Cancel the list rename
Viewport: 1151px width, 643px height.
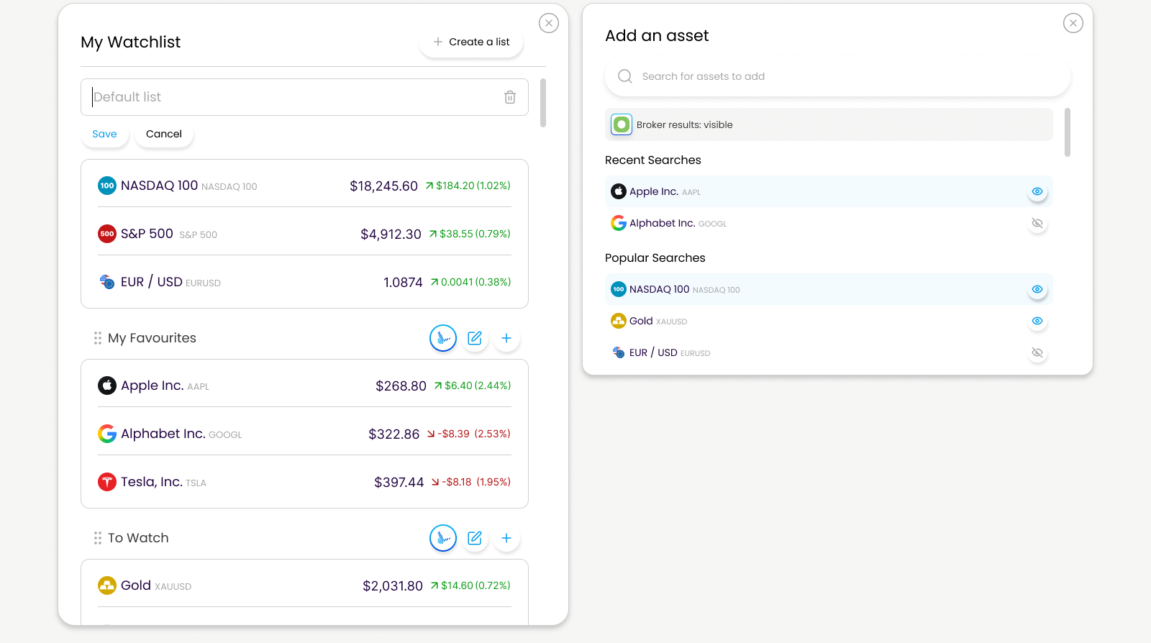164,134
